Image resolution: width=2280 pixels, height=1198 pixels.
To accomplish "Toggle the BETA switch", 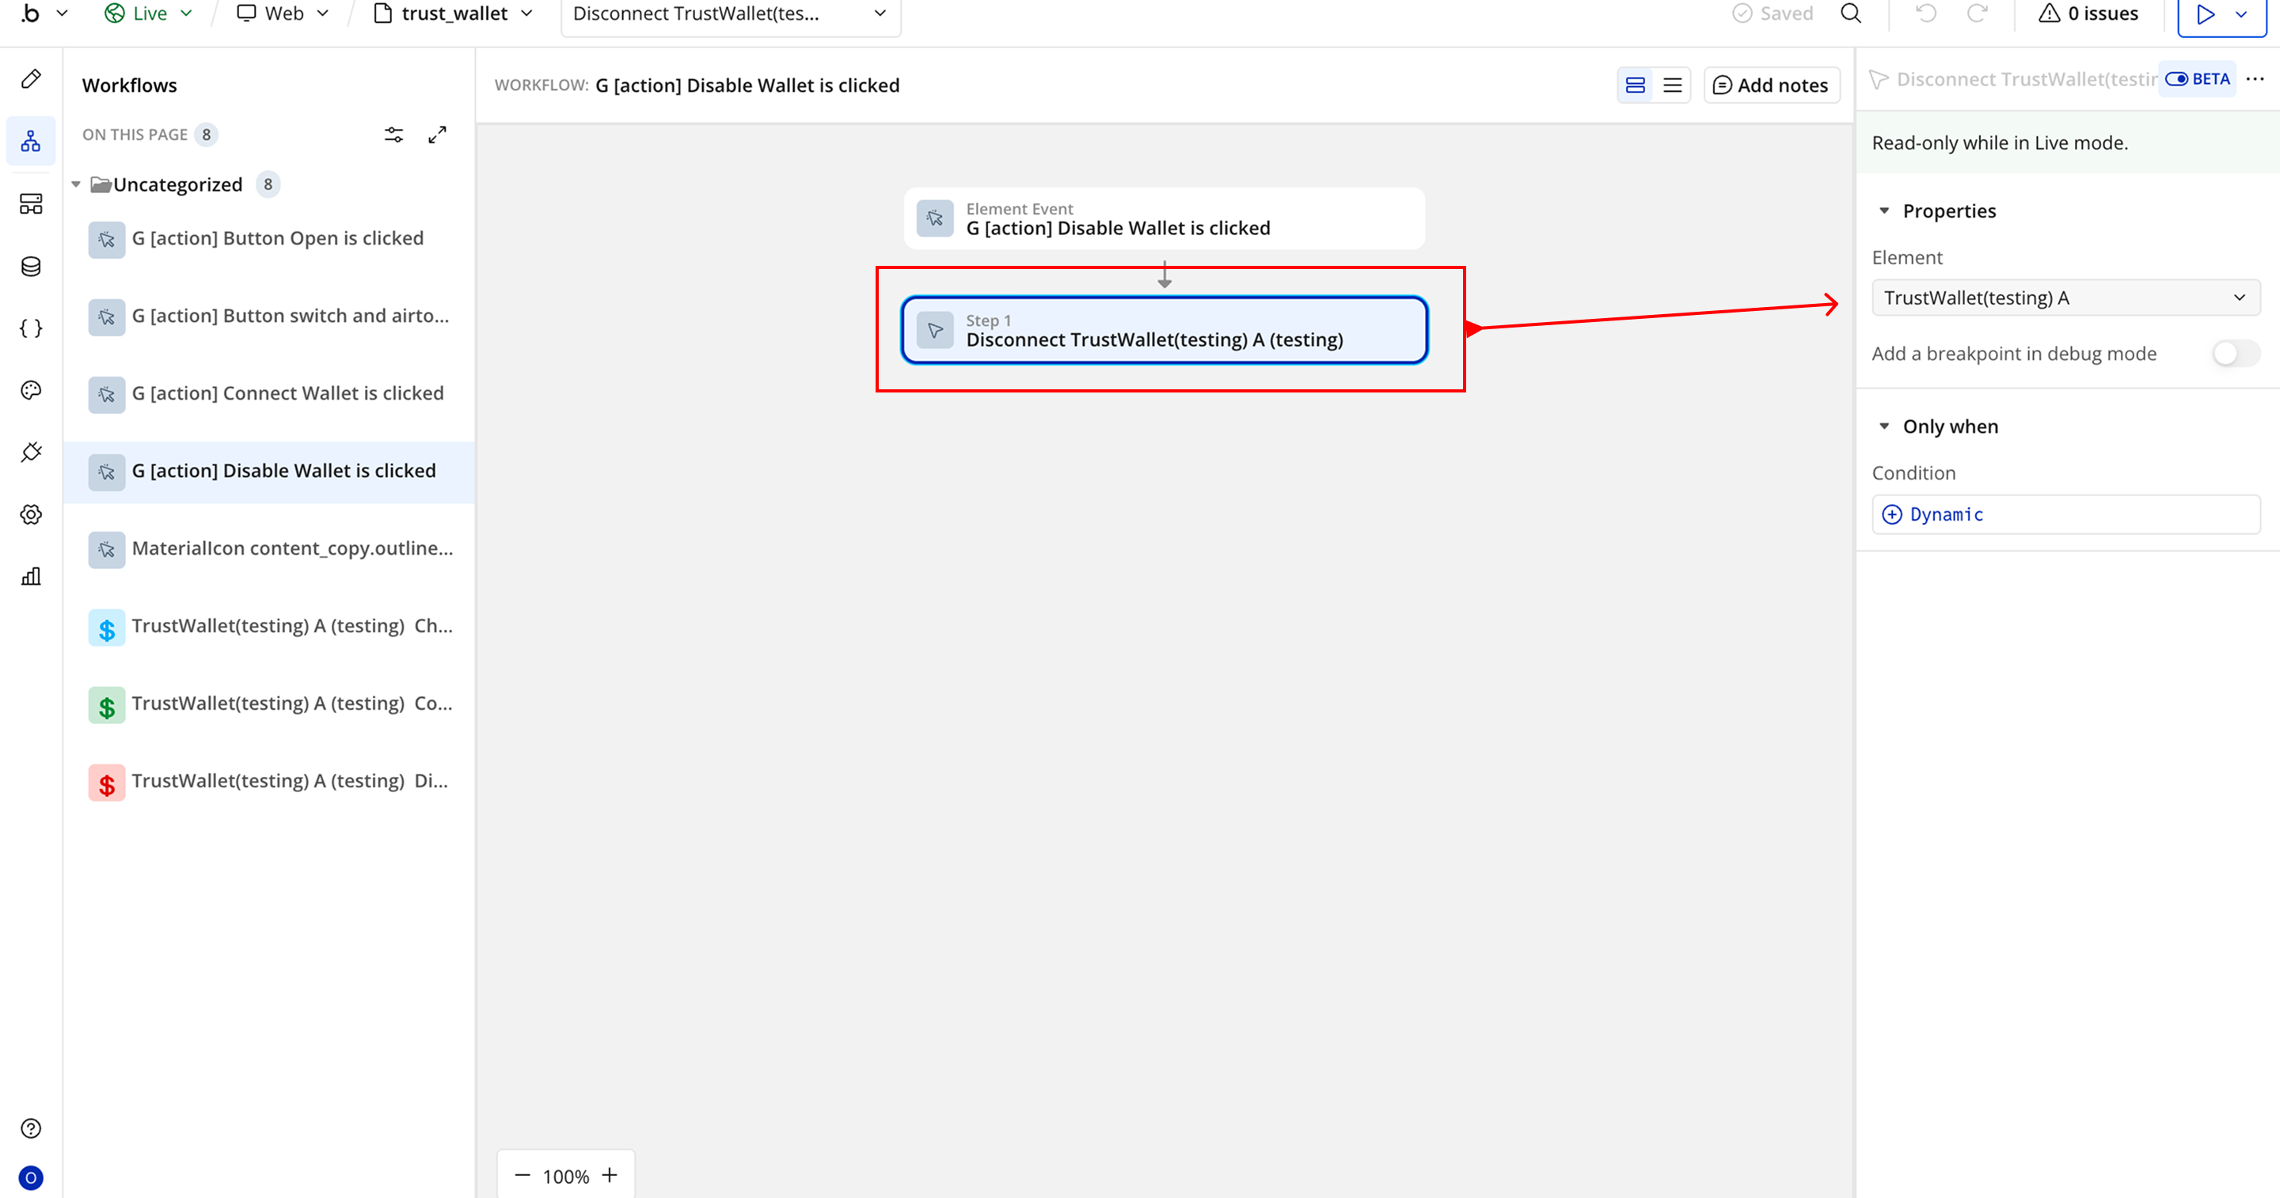I will 2176,79.
